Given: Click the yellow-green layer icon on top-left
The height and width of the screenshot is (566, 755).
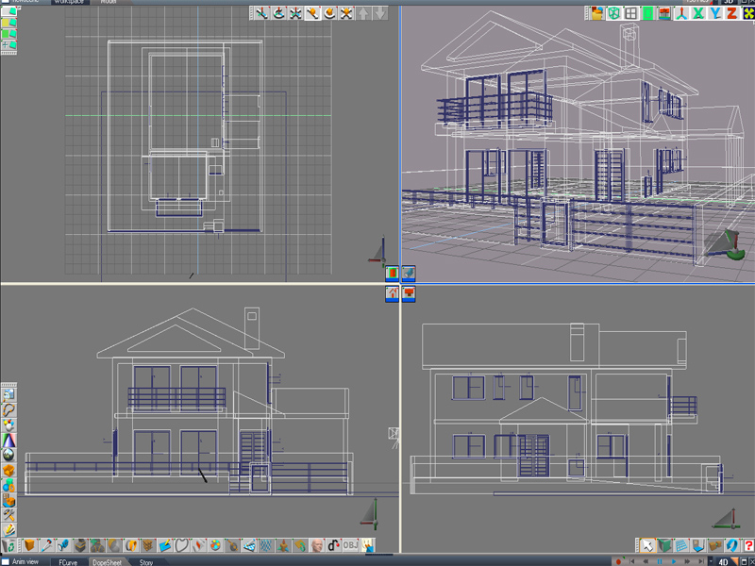Looking at the screenshot, I should (x=9, y=23).
